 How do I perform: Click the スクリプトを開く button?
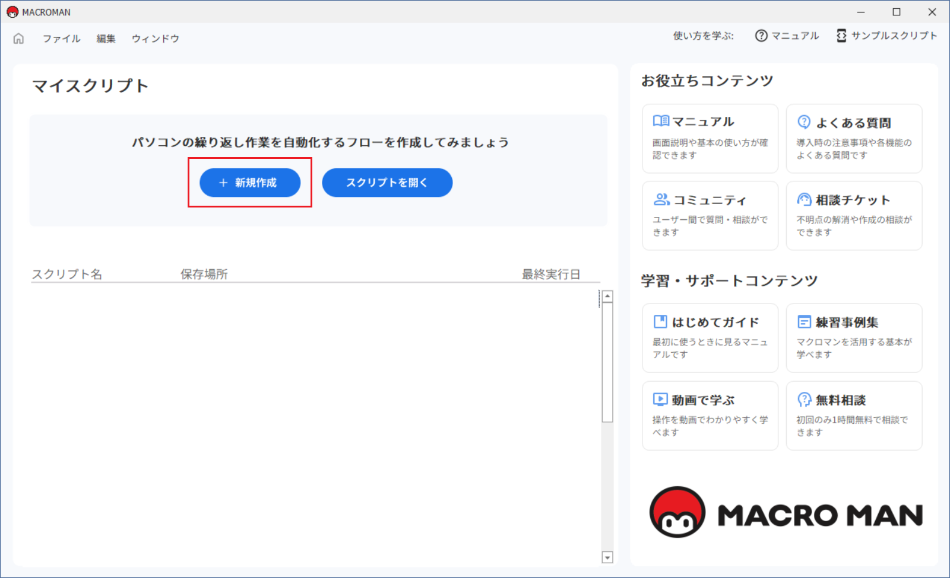pos(387,183)
